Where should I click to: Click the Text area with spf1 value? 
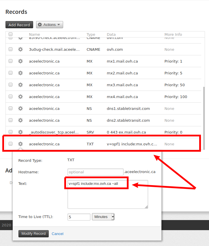[108, 194]
